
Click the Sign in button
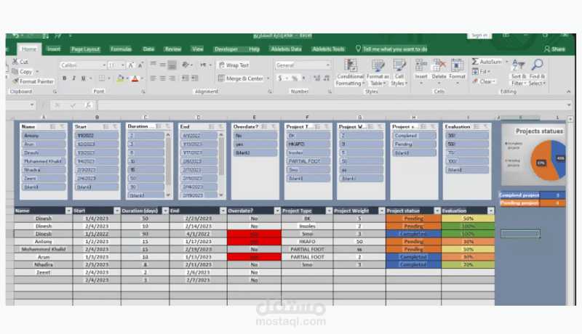(479, 35)
